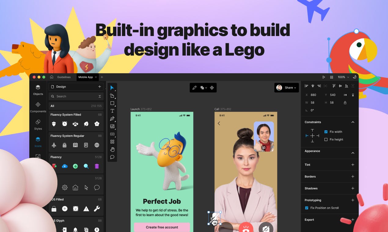Viewport: 388px width, 232px height.
Task: Switch to the Guidelines tab
Action: (x=64, y=77)
